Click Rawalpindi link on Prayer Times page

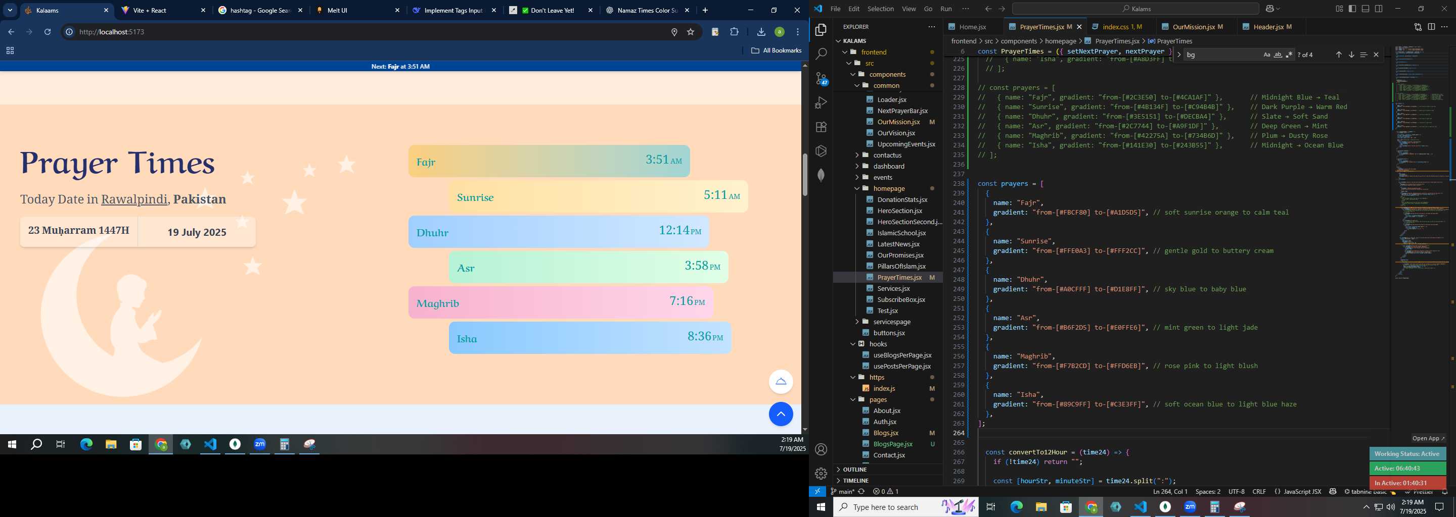point(134,199)
